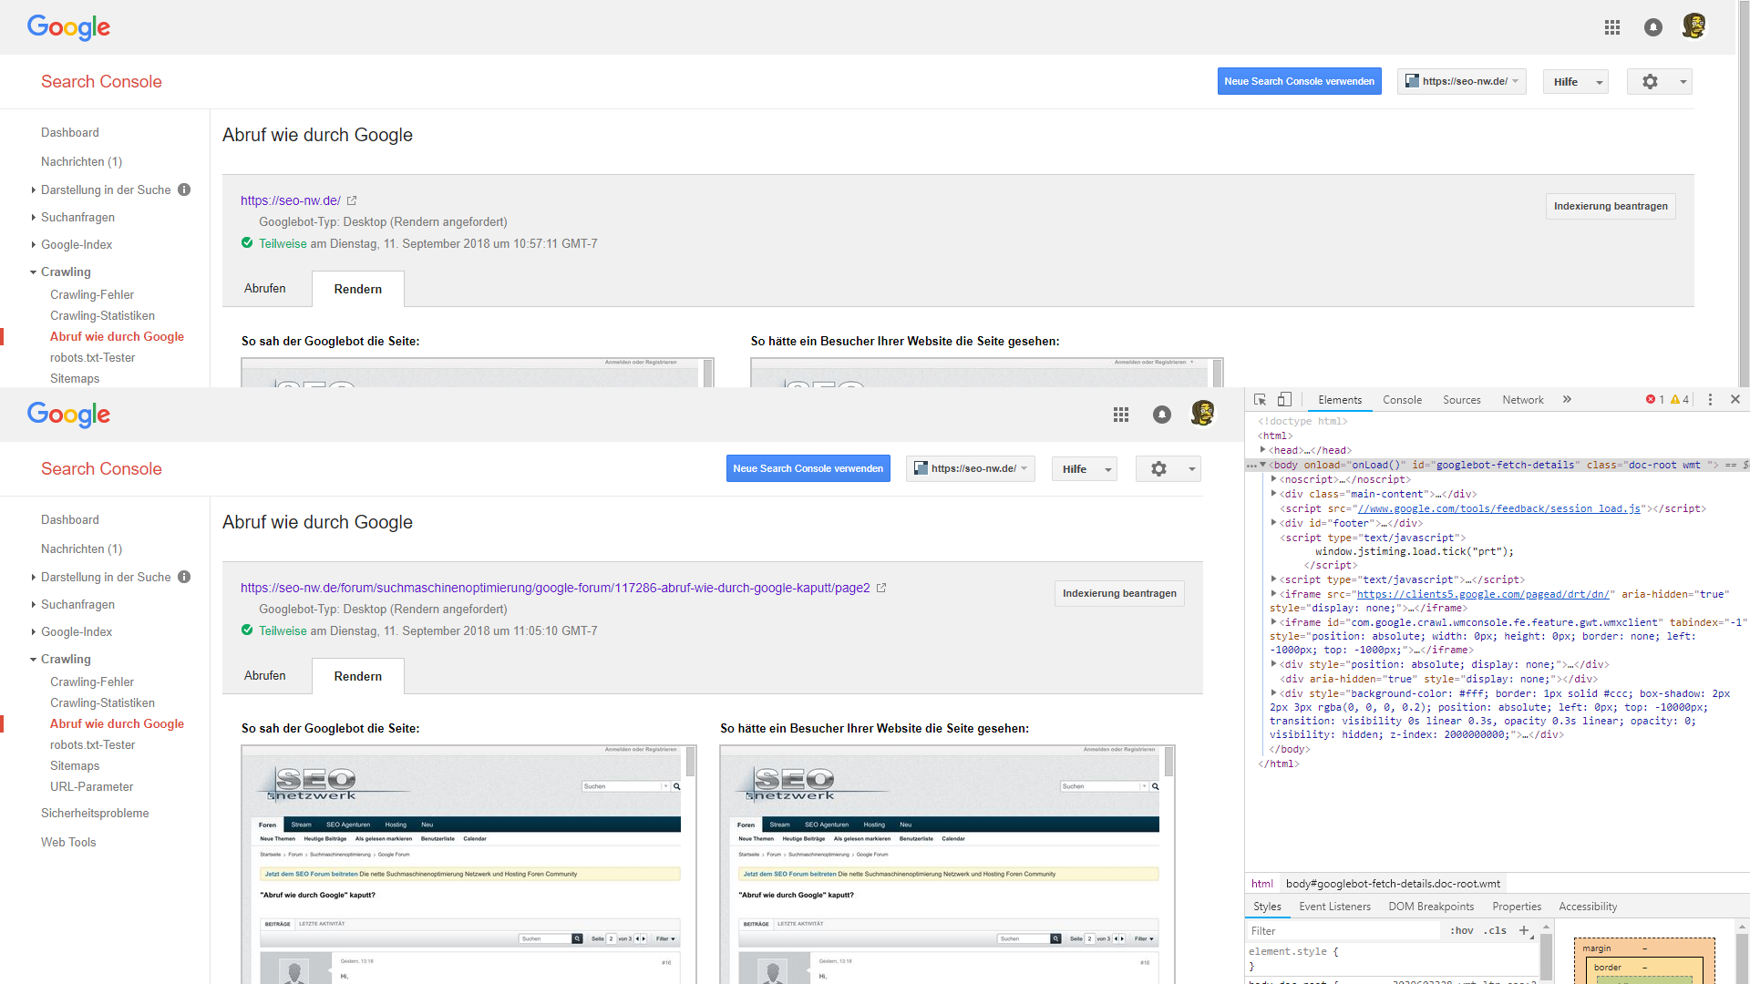The width and height of the screenshot is (1750, 984).
Task: Click green check status icon for the 11:05:10 fetch
Action: click(x=247, y=630)
